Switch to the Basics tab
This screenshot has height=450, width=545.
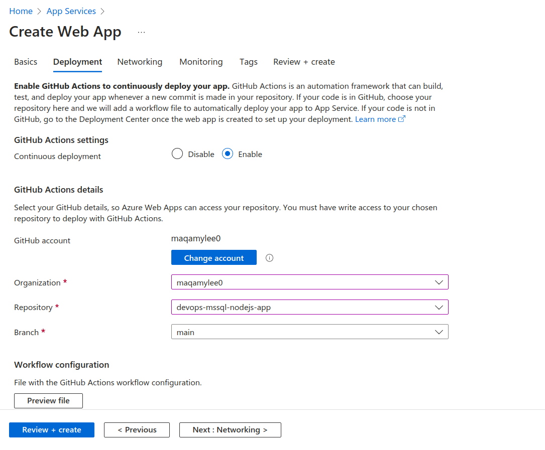click(x=26, y=62)
